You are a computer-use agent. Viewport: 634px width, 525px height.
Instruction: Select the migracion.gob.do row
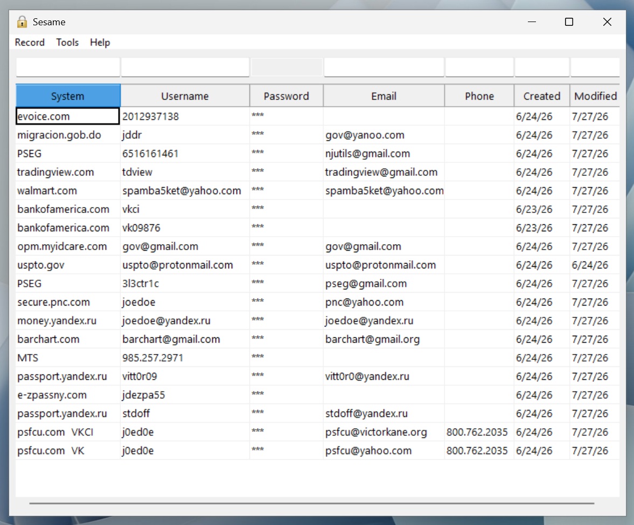click(x=317, y=135)
